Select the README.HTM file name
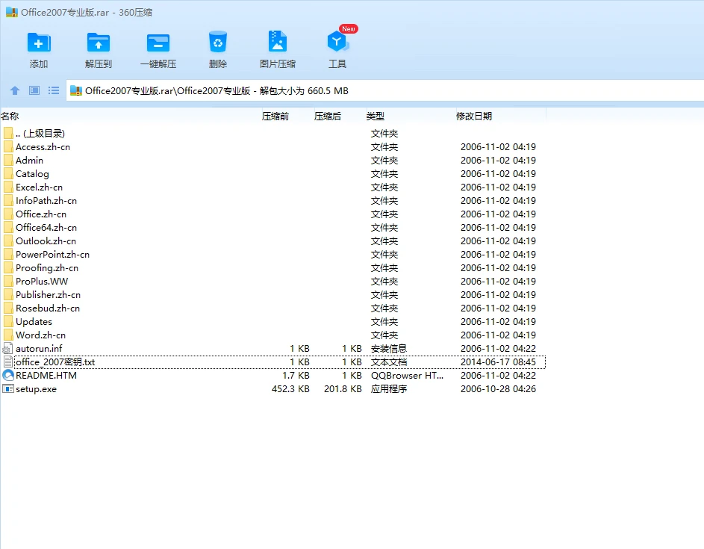This screenshot has height=549, width=704. point(46,376)
